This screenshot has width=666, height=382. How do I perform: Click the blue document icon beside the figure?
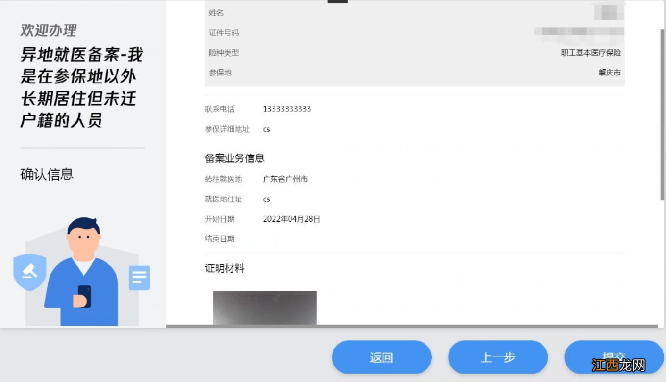click(139, 278)
